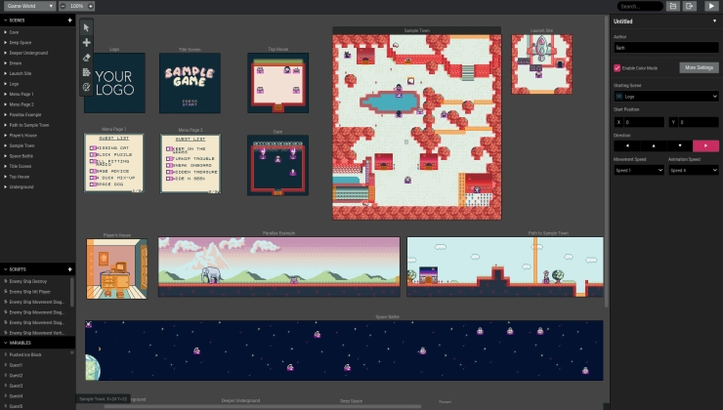Image resolution: width=723 pixels, height=410 pixels.
Task: Open the project folder icon in the top bar
Action: (673, 6)
